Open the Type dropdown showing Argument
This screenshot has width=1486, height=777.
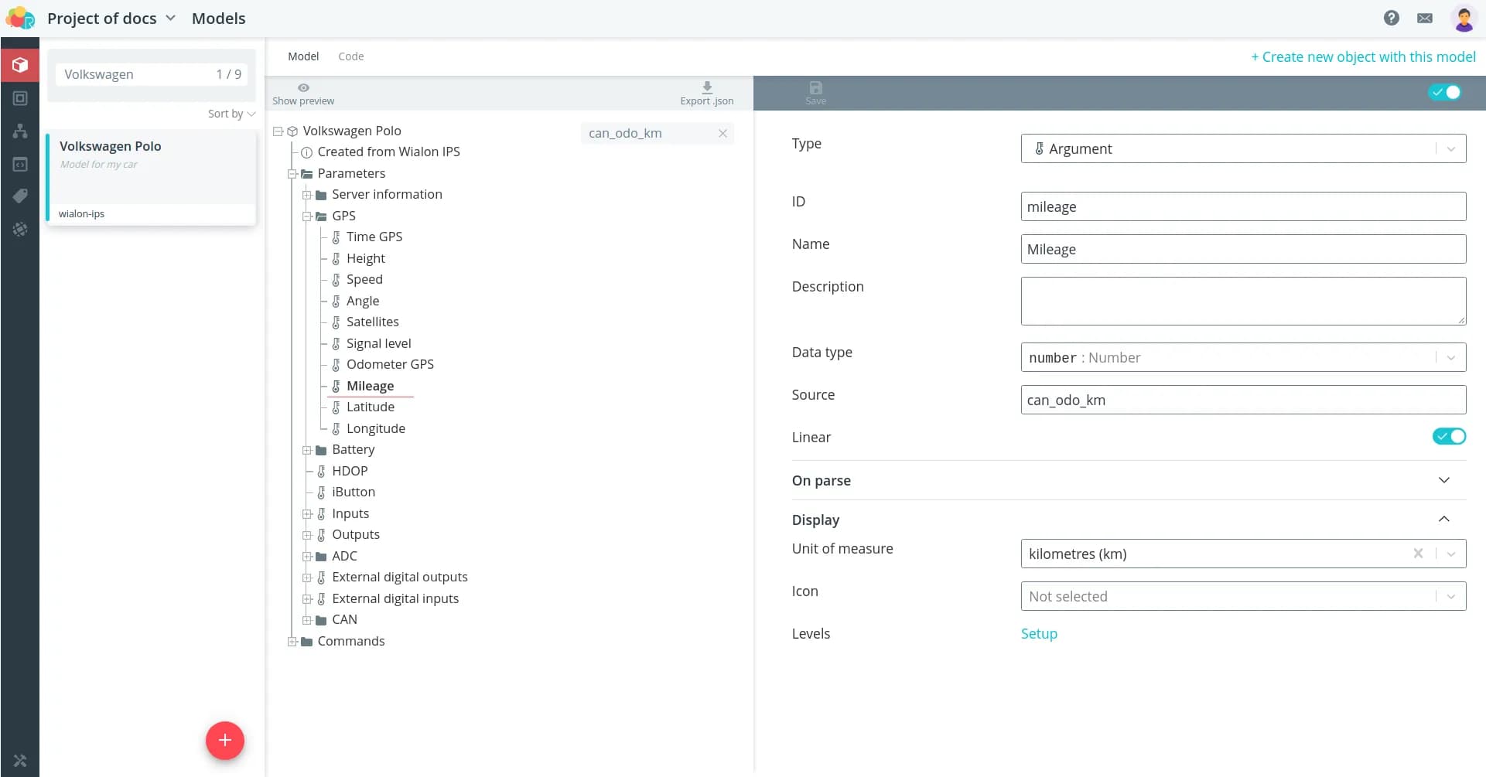pos(1242,148)
